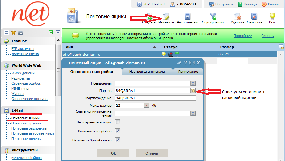
Task: Open WWW домены
Action: pos(23,73)
